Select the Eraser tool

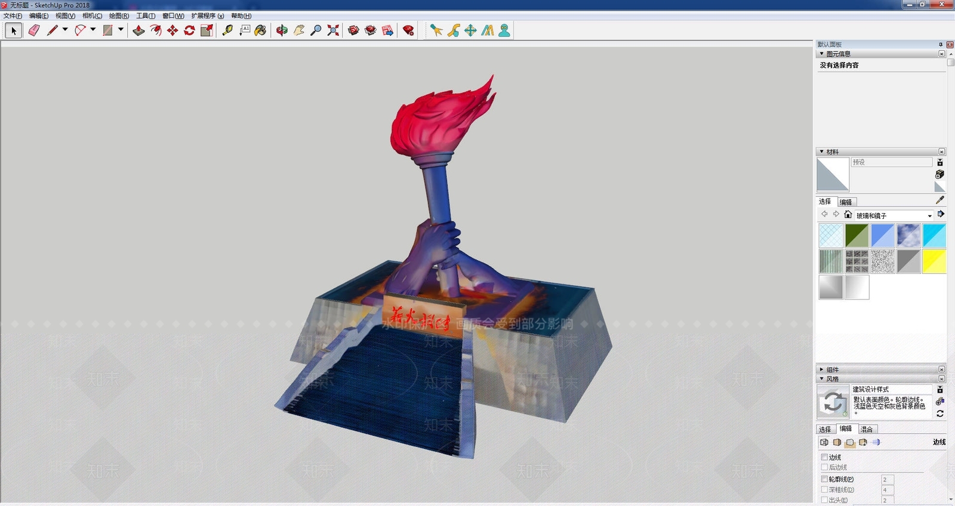[34, 30]
